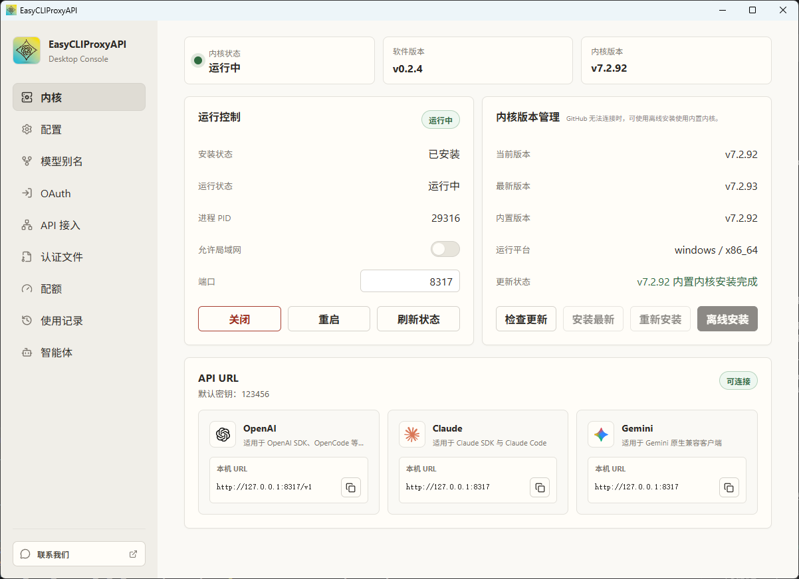Click the 软件版本 value v0.2.4
This screenshot has width=799, height=579.
click(x=407, y=68)
